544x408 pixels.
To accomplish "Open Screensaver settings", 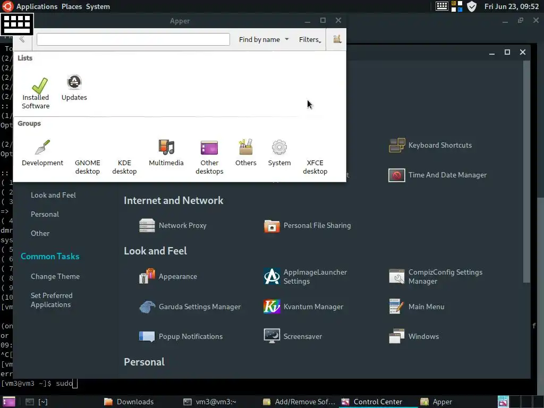I will tap(293, 336).
